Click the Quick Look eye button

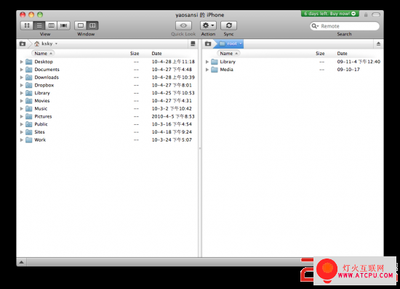(183, 25)
